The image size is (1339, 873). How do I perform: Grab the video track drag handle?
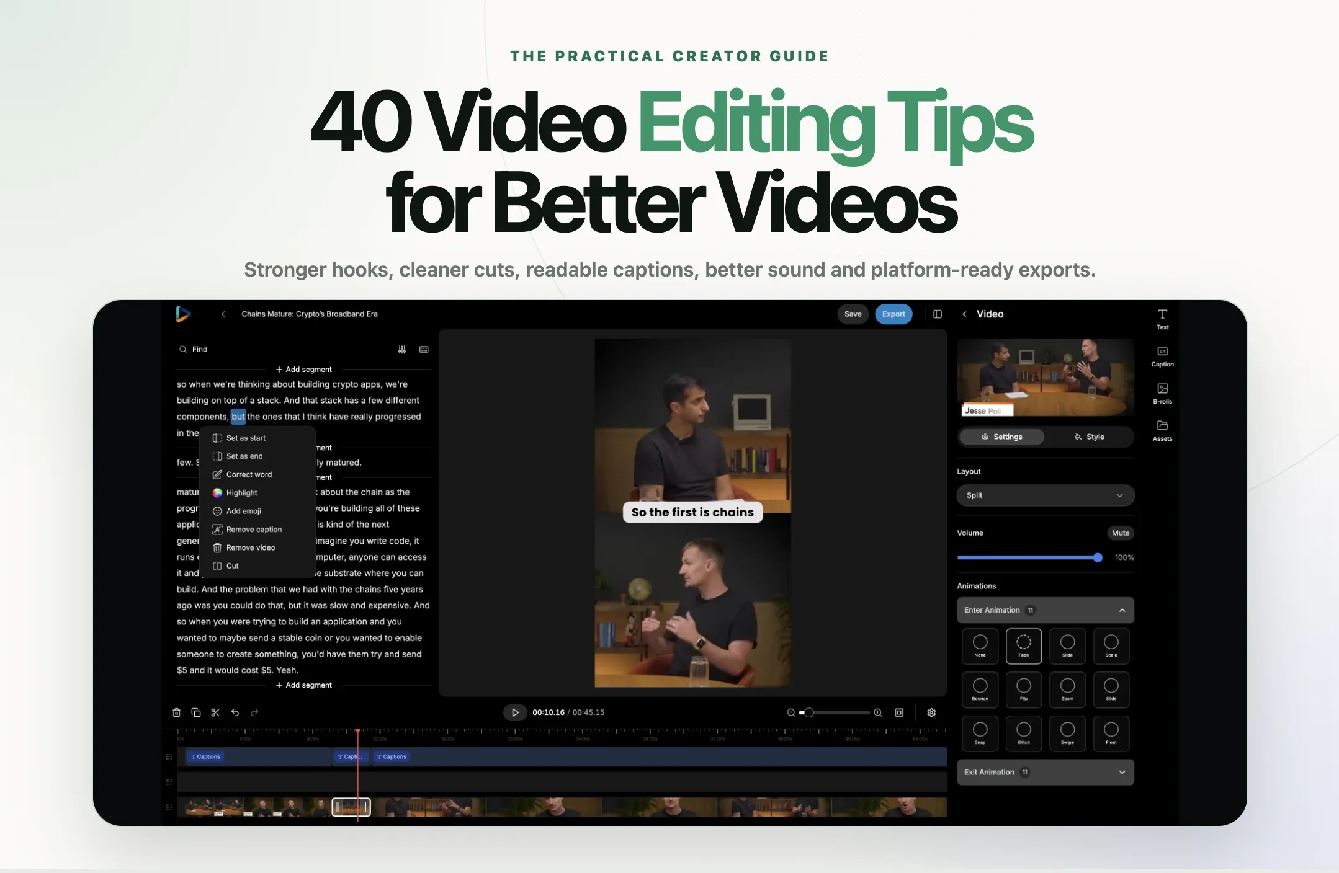[169, 807]
